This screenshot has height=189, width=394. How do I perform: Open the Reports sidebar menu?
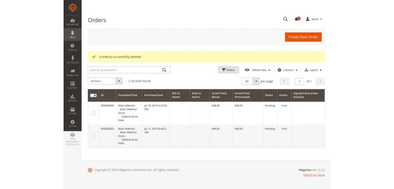[72, 98]
